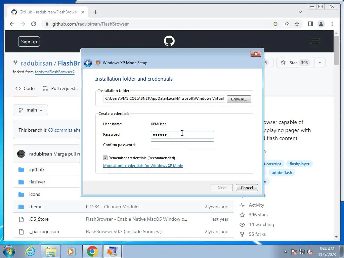
Task: Click the share page icon in address bar
Action: click(286, 24)
